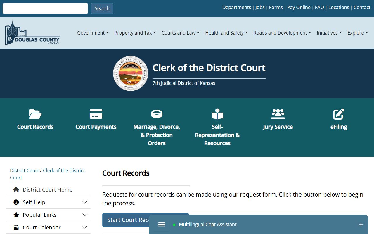Open the Health and Safety dropdown
Image resolution: width=374 pixels, height=234 pixels.
[226, 33]
